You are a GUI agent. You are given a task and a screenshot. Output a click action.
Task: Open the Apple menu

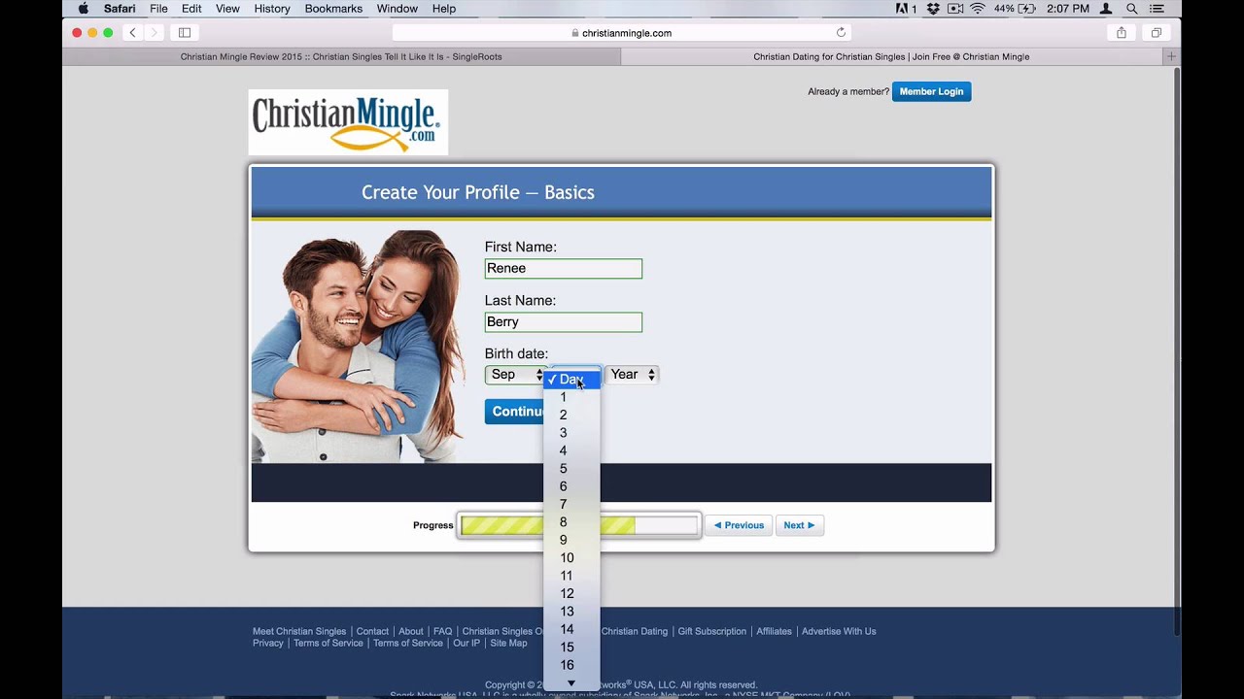[x=83, y=9]
